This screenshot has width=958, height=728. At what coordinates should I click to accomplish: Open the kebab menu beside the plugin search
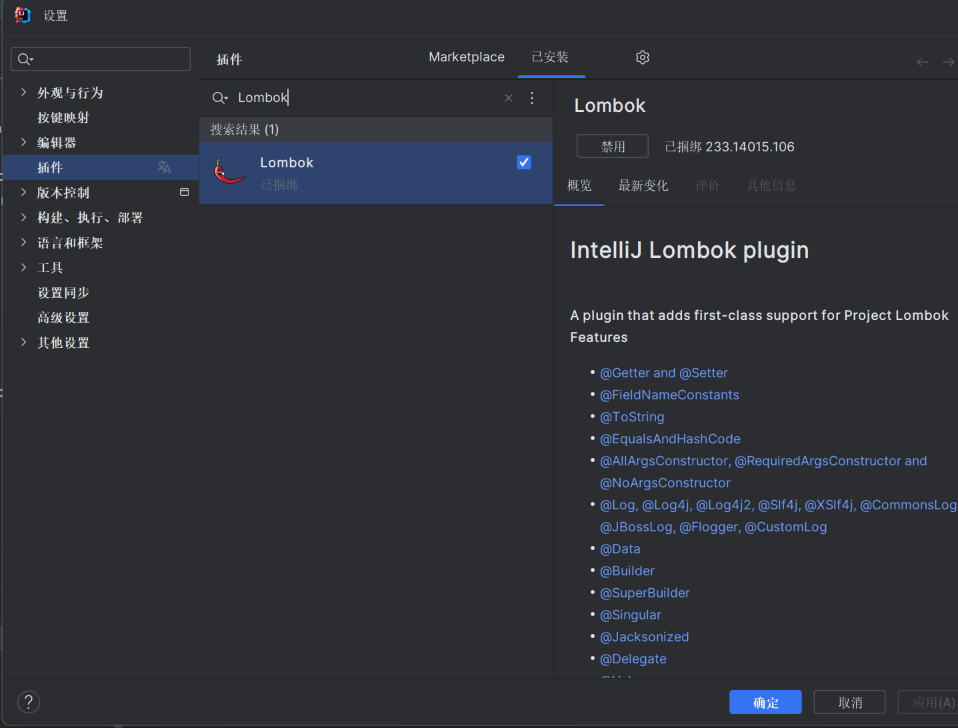(532, 97)
